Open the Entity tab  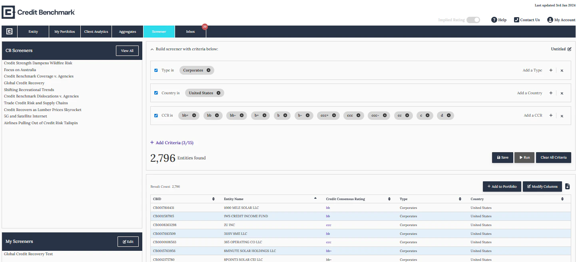pyautogui.click(x=33, y=32)
